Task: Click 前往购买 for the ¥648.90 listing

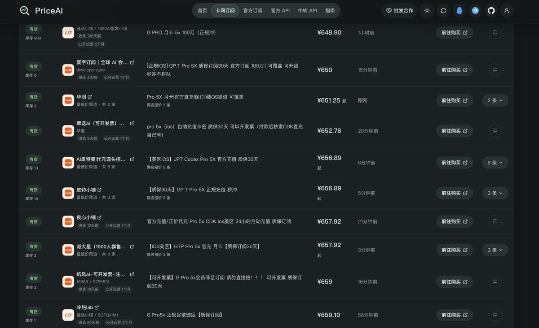Action: 455,33
